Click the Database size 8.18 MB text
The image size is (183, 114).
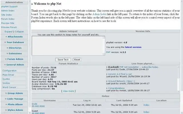pos(44,86)
